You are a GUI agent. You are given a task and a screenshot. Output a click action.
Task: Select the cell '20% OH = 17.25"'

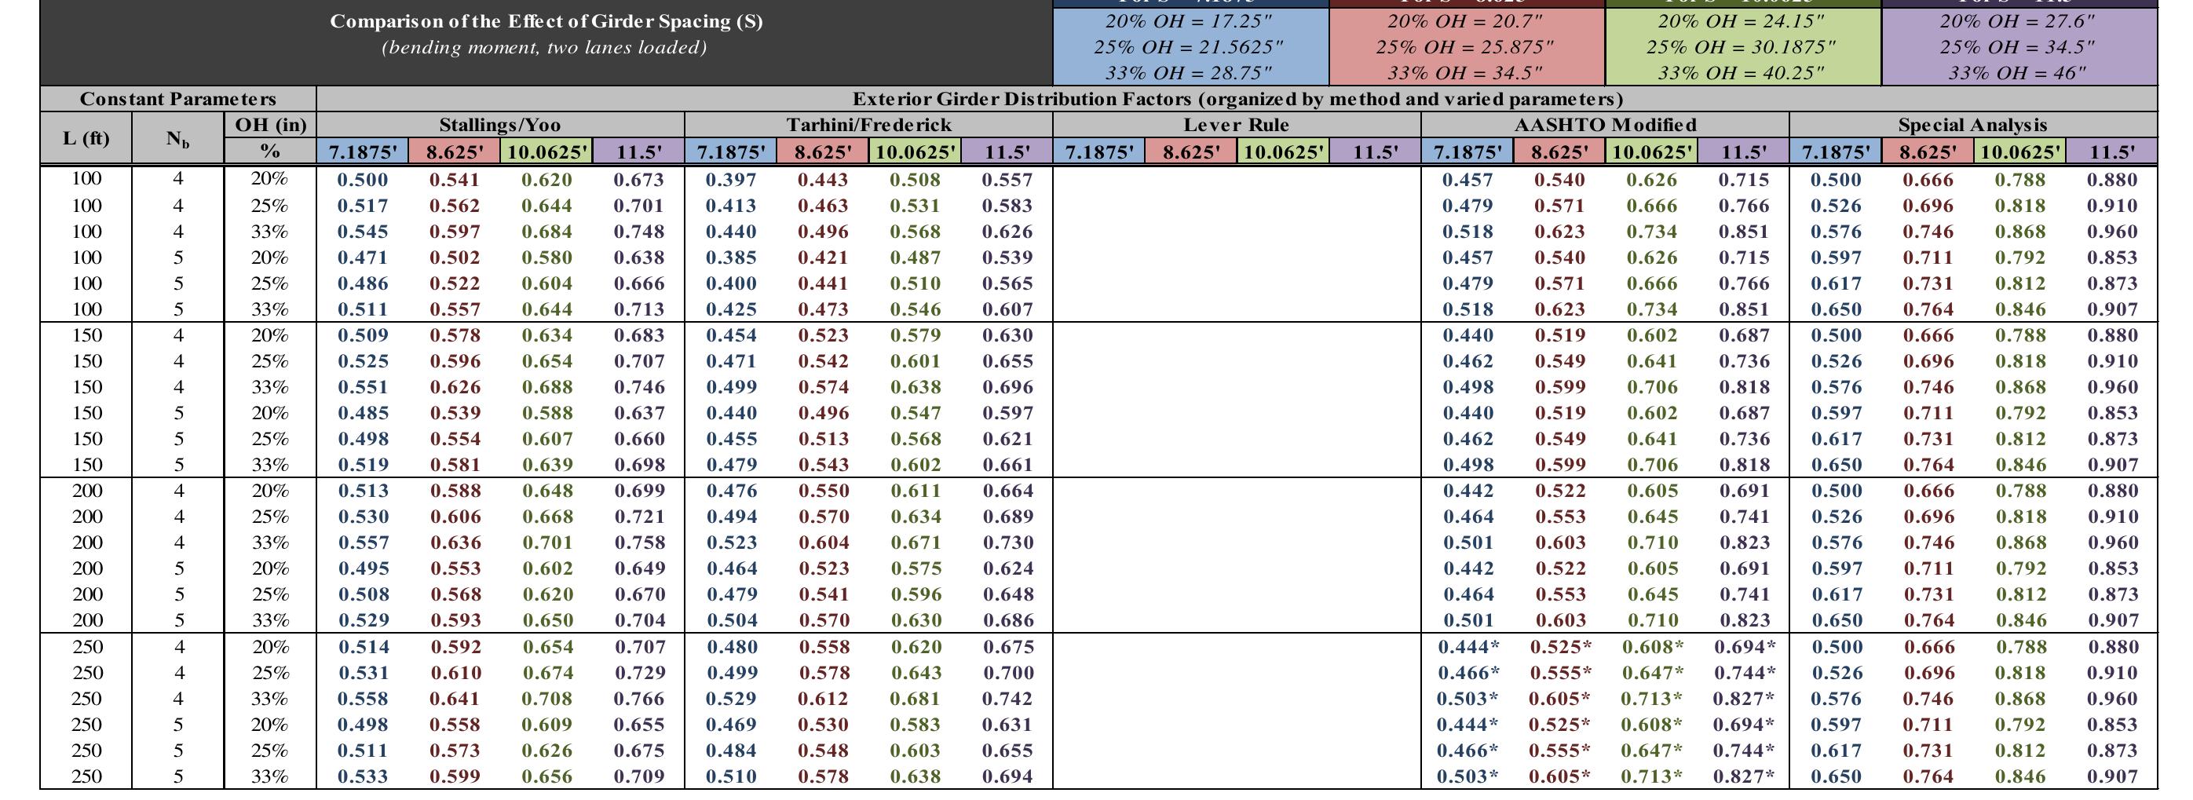[x=1190, y=21]
